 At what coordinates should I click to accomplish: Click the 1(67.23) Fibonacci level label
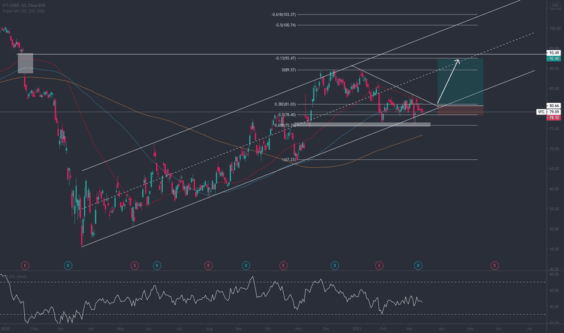click(289, 159)
